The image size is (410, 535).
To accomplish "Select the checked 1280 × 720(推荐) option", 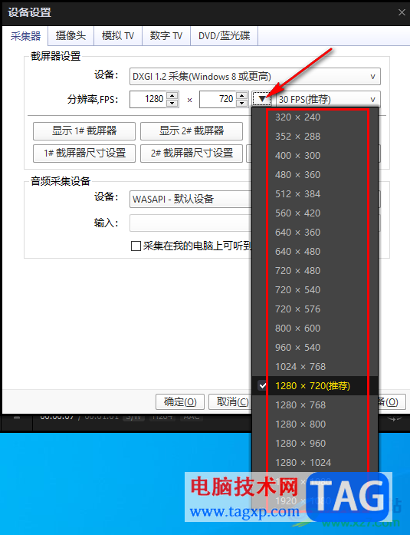I will (315, 386).
